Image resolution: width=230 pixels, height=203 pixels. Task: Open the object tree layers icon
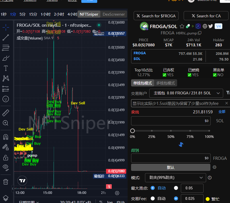(6, 198)
